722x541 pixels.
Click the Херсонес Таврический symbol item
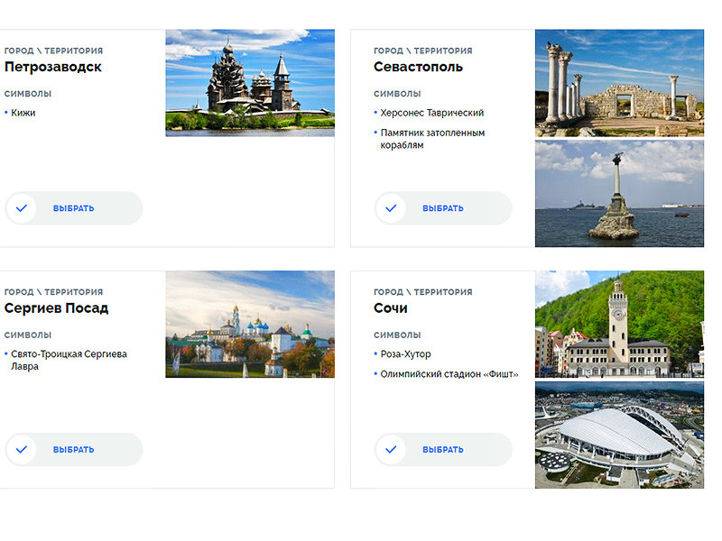tap(431, 113)
